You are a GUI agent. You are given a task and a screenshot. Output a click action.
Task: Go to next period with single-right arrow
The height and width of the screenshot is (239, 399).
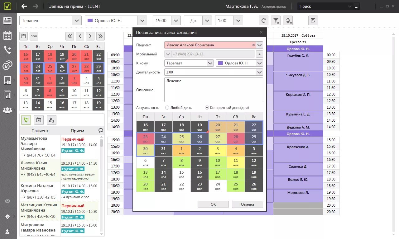point(90,36)
